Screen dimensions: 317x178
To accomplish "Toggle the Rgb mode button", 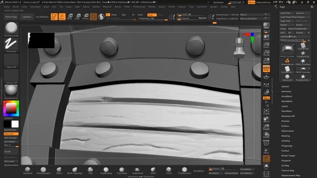I will pyautogui.click(x=124, y=15).
